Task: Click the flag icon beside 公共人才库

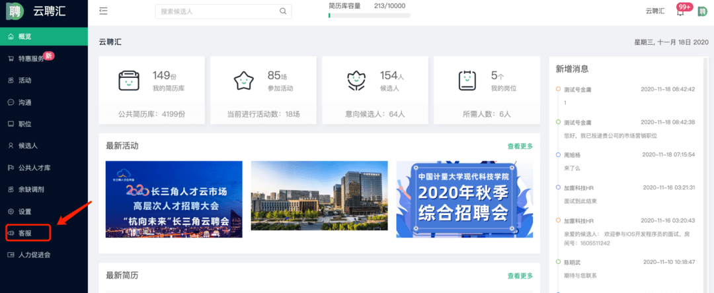Action: point(11,168)
